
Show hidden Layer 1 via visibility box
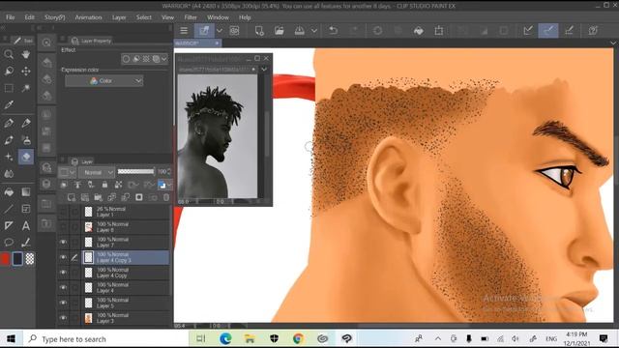coord(63,212)
